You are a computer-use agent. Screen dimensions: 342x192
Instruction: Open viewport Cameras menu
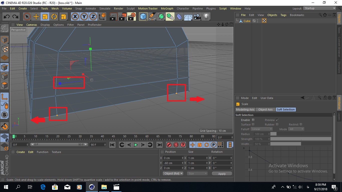[x=32, y=25]
